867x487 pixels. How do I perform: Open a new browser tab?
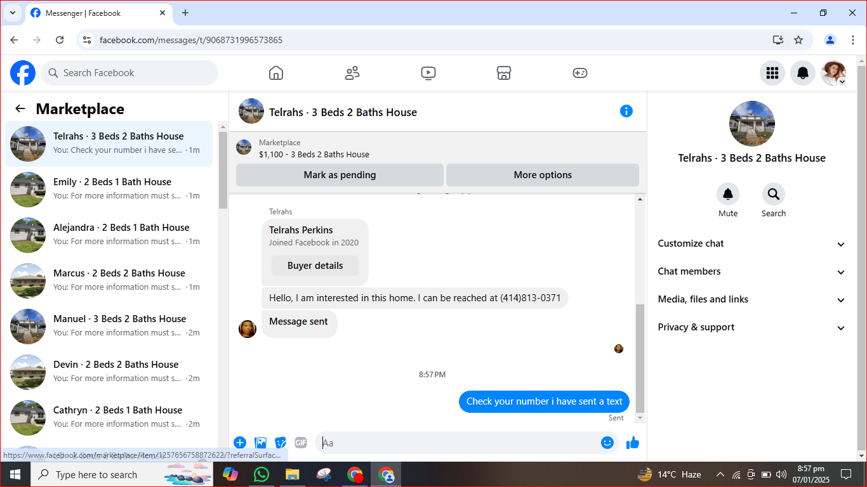(x=185, y=13)
